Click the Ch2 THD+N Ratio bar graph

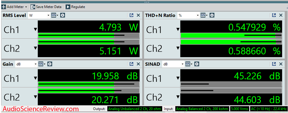point(231,42)
